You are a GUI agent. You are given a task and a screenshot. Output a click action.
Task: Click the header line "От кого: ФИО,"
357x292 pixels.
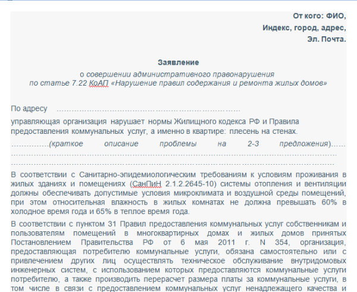319,16
